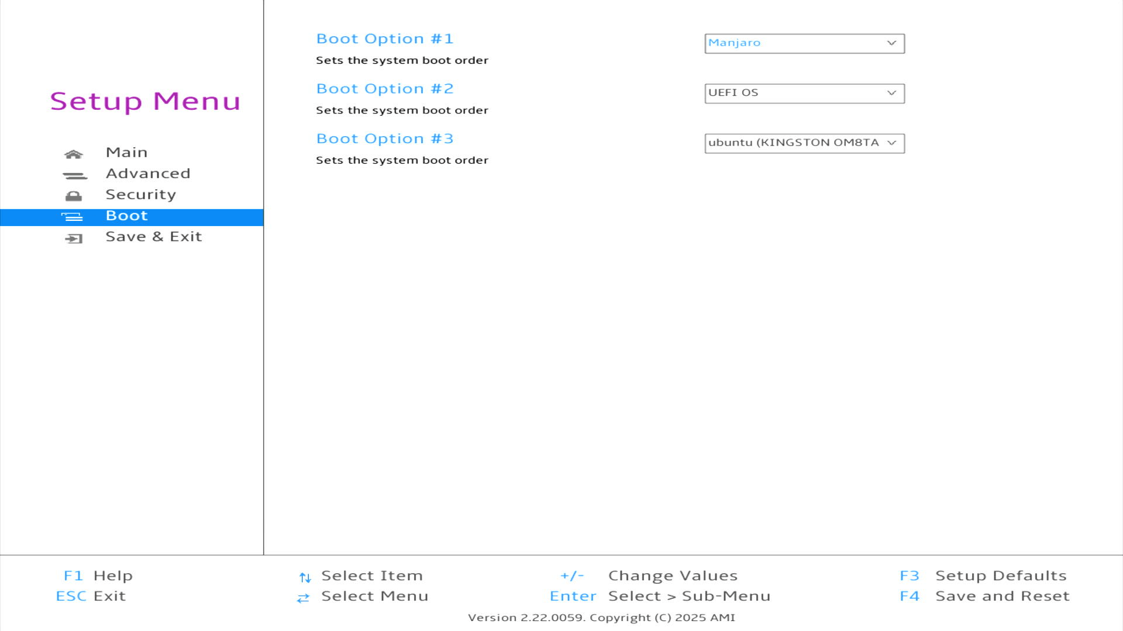This screenshot has width=1123, height=631.
Task: Go to the Security menu
Action: tap(140, 195)
